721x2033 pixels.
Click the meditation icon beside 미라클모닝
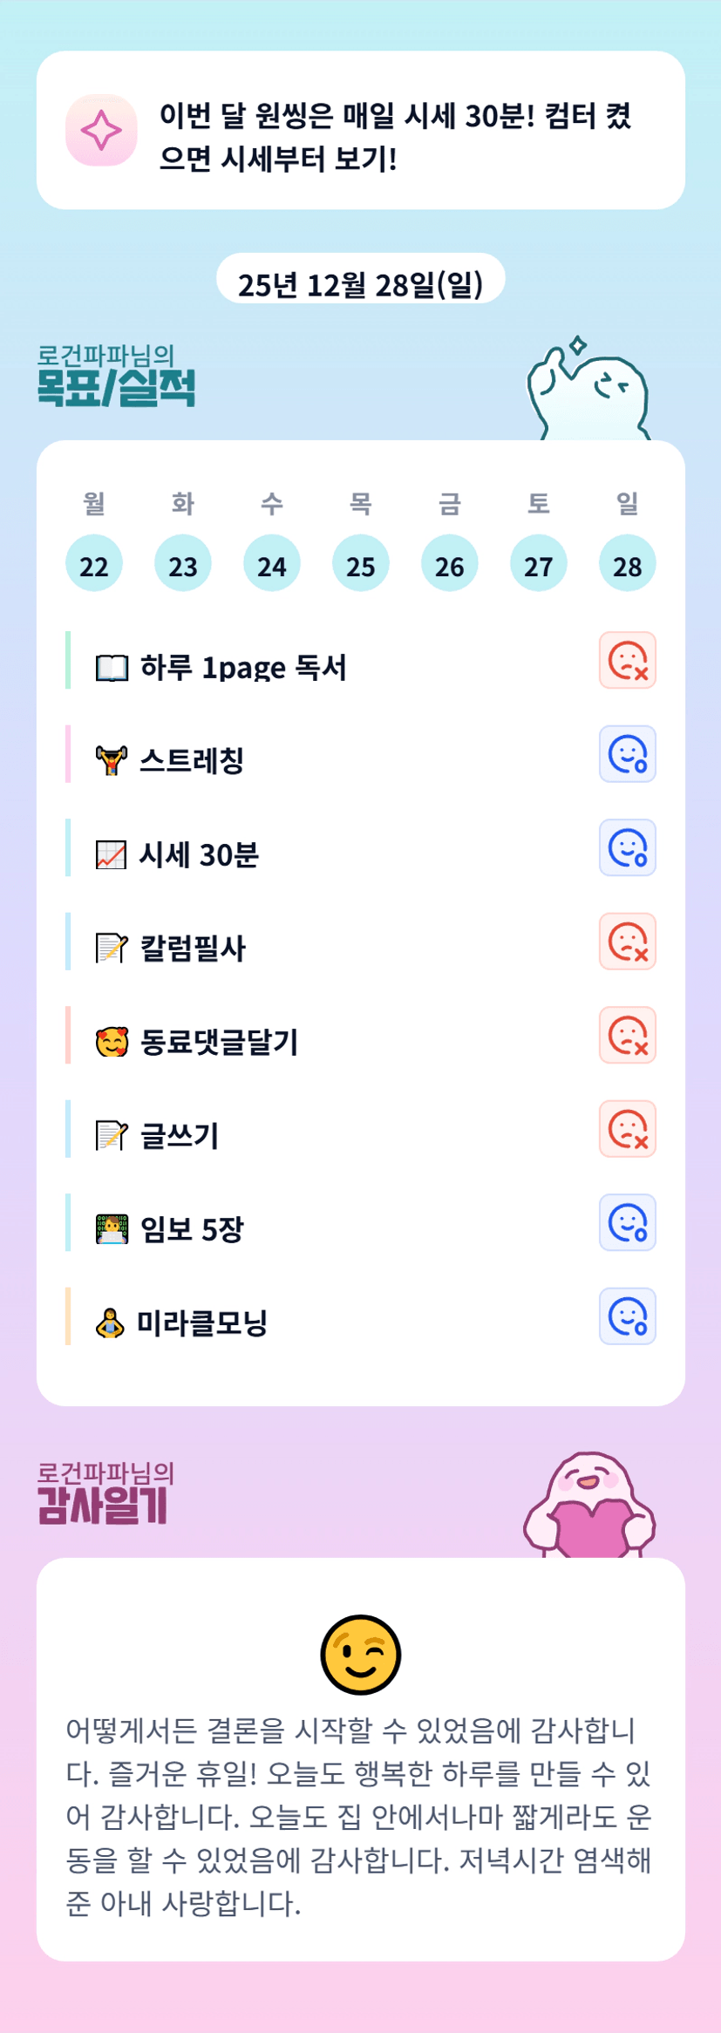[110, 1323]
